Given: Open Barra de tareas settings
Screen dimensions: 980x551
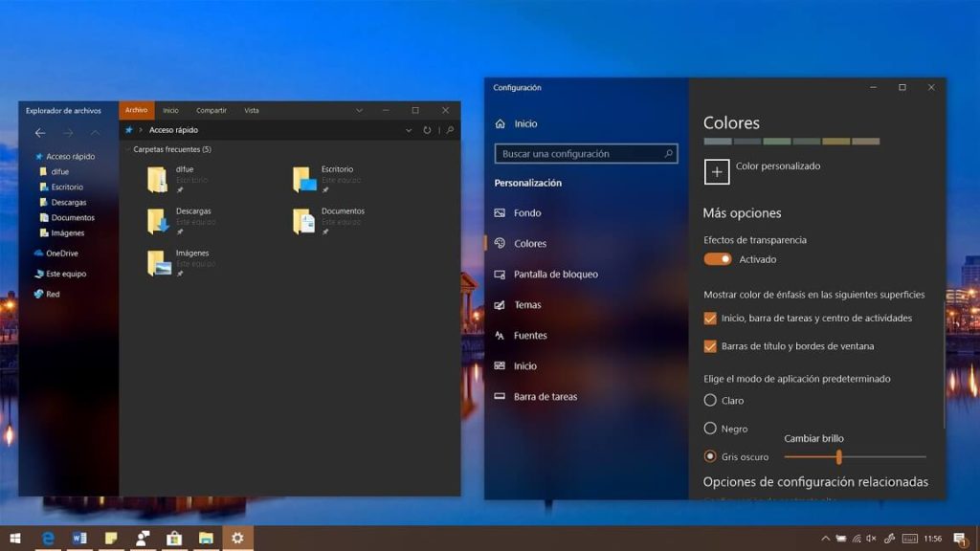Looking at the screenshot, I should [x=547, y=396].
